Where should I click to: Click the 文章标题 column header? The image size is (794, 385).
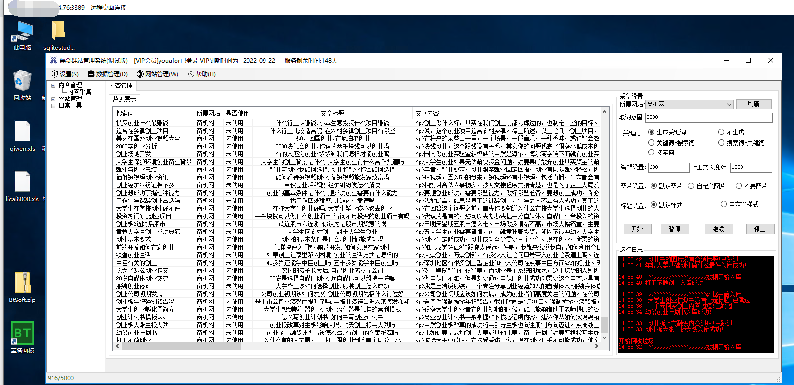pos(332,113)
